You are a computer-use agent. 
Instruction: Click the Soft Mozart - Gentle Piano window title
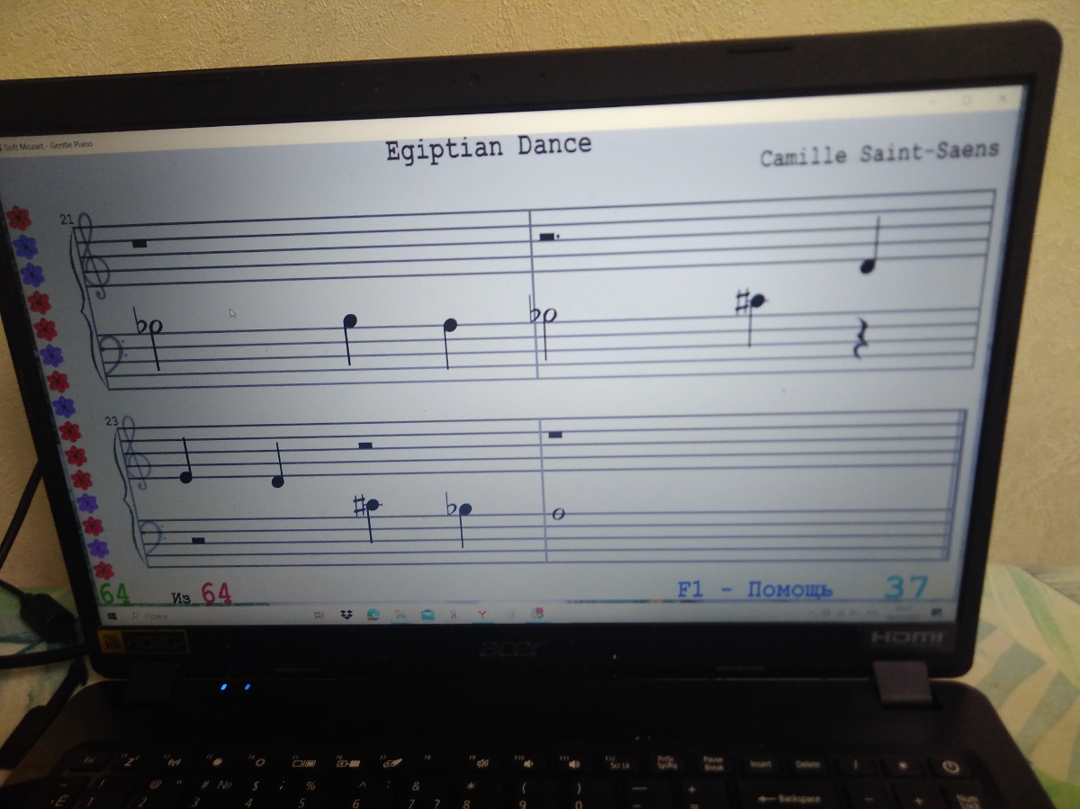(49, 145)
